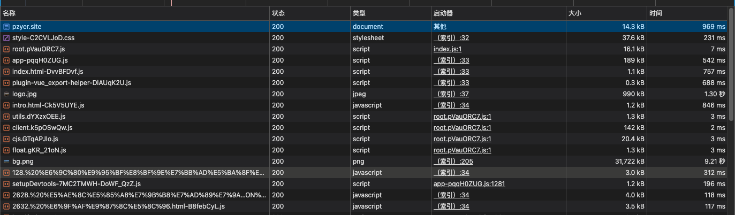The image size is (735, 215).
Task: Click the script icon for root.pVauORC7.js
Action: tap(6, 49)
